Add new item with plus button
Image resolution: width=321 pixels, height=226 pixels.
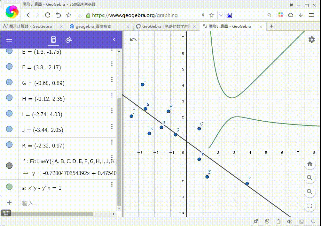point(9,203)
